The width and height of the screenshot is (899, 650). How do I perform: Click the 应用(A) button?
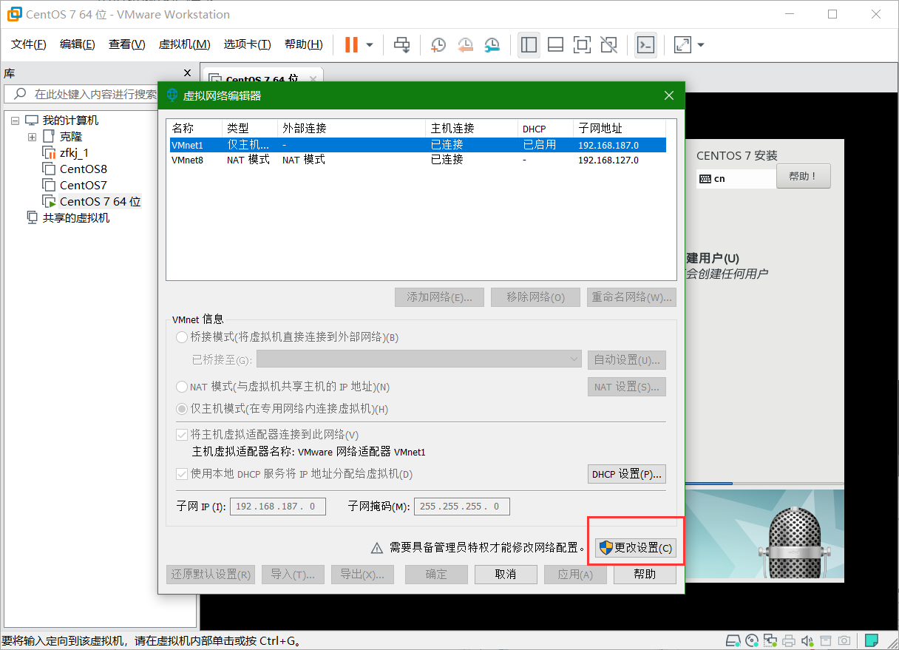pos(575,575)
